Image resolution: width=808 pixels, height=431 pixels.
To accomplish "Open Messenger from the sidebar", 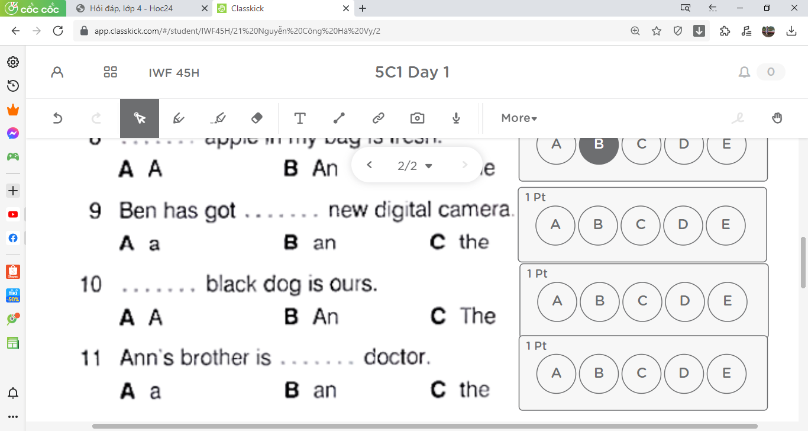I will coord(12,133).
